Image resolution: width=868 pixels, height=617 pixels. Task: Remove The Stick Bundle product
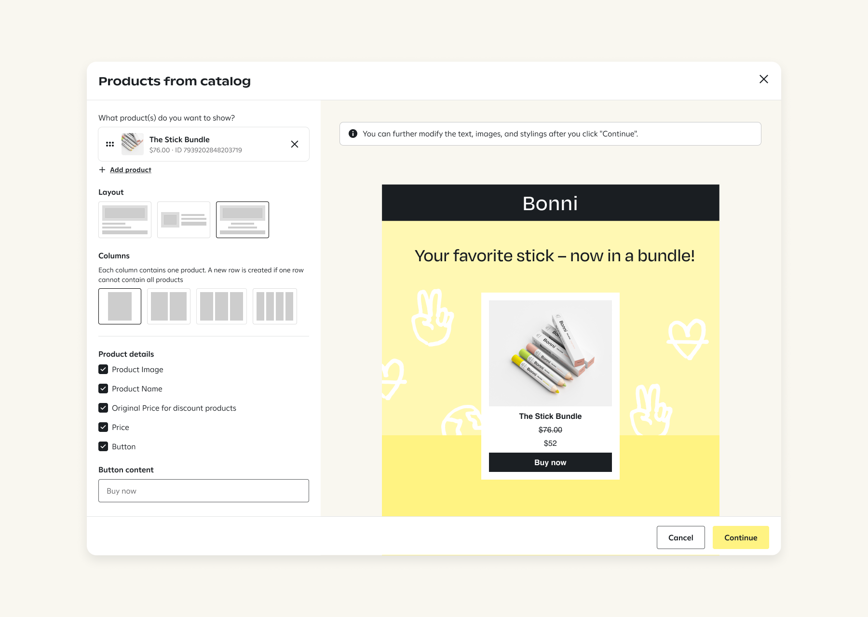[295, 144]
